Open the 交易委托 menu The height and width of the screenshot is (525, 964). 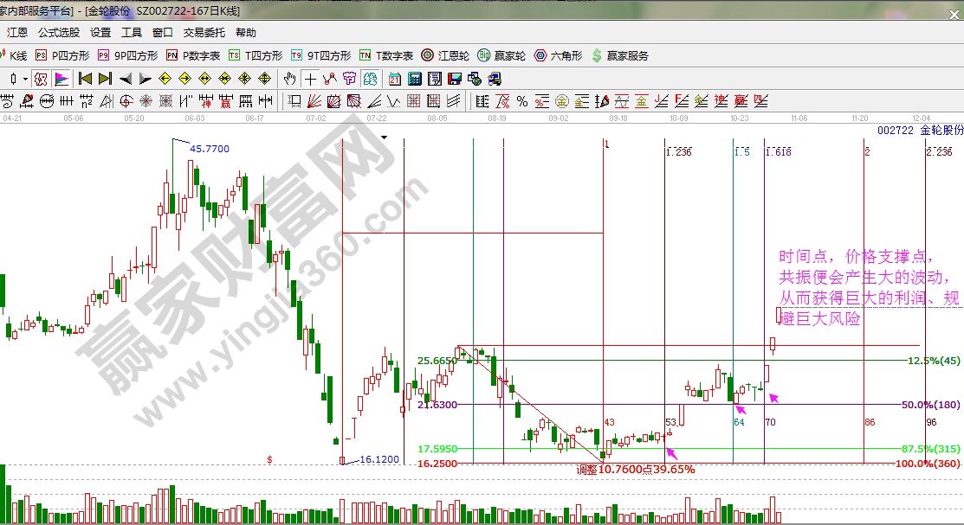click(x=204, y=33)
